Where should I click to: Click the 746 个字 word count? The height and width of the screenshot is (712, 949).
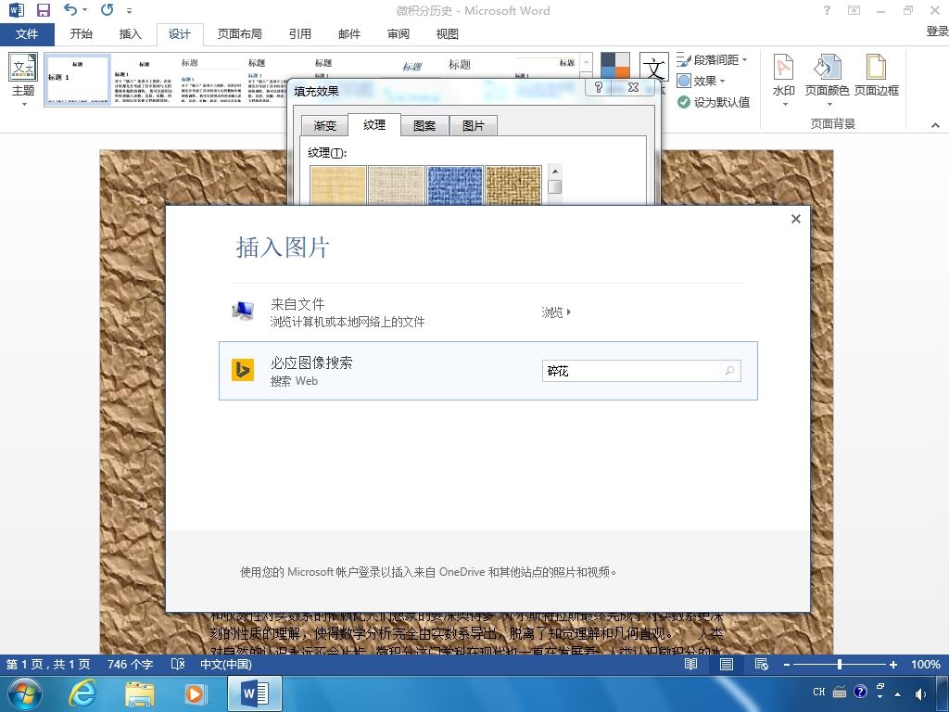click(x=130, y=664)
